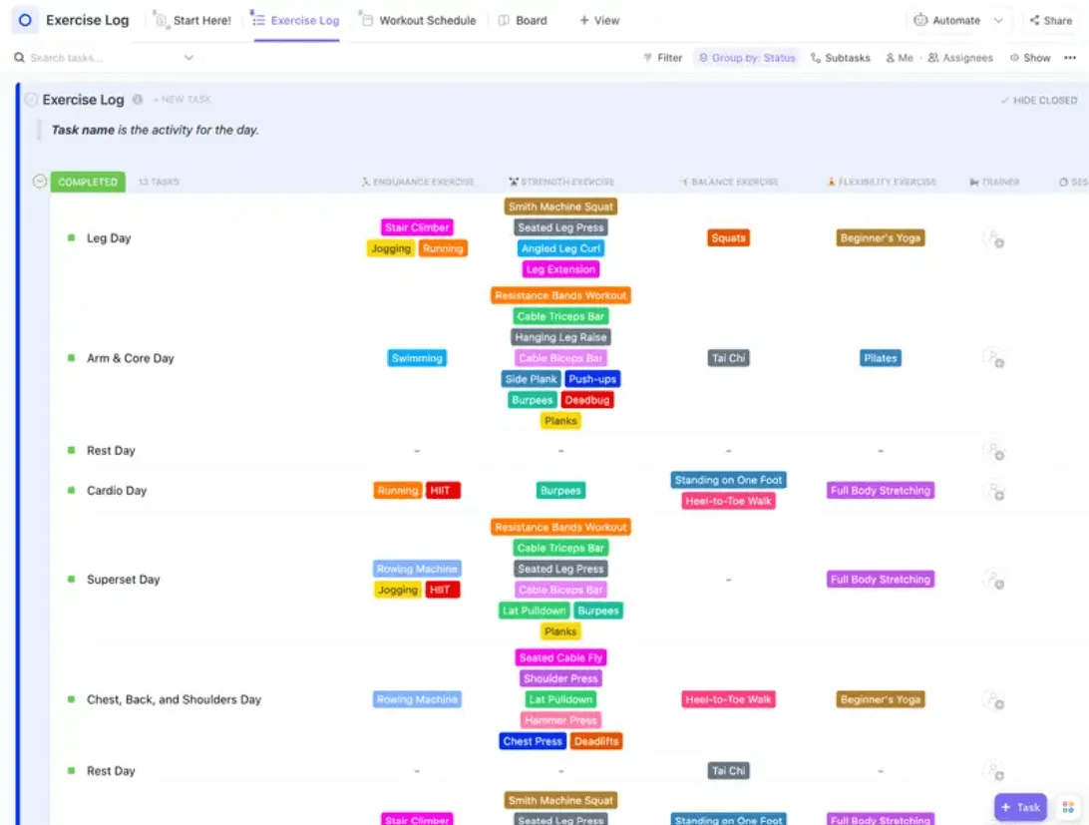Click Push-ups tag
1089x825 pixels.
pyautogui.click(x=591, y=379)
